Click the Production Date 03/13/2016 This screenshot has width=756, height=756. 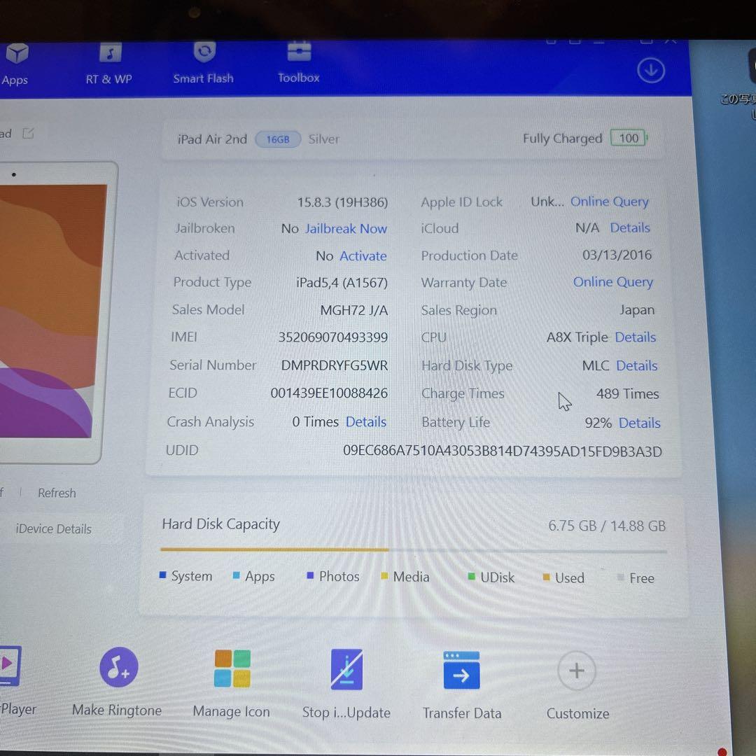tap(617, 255)
